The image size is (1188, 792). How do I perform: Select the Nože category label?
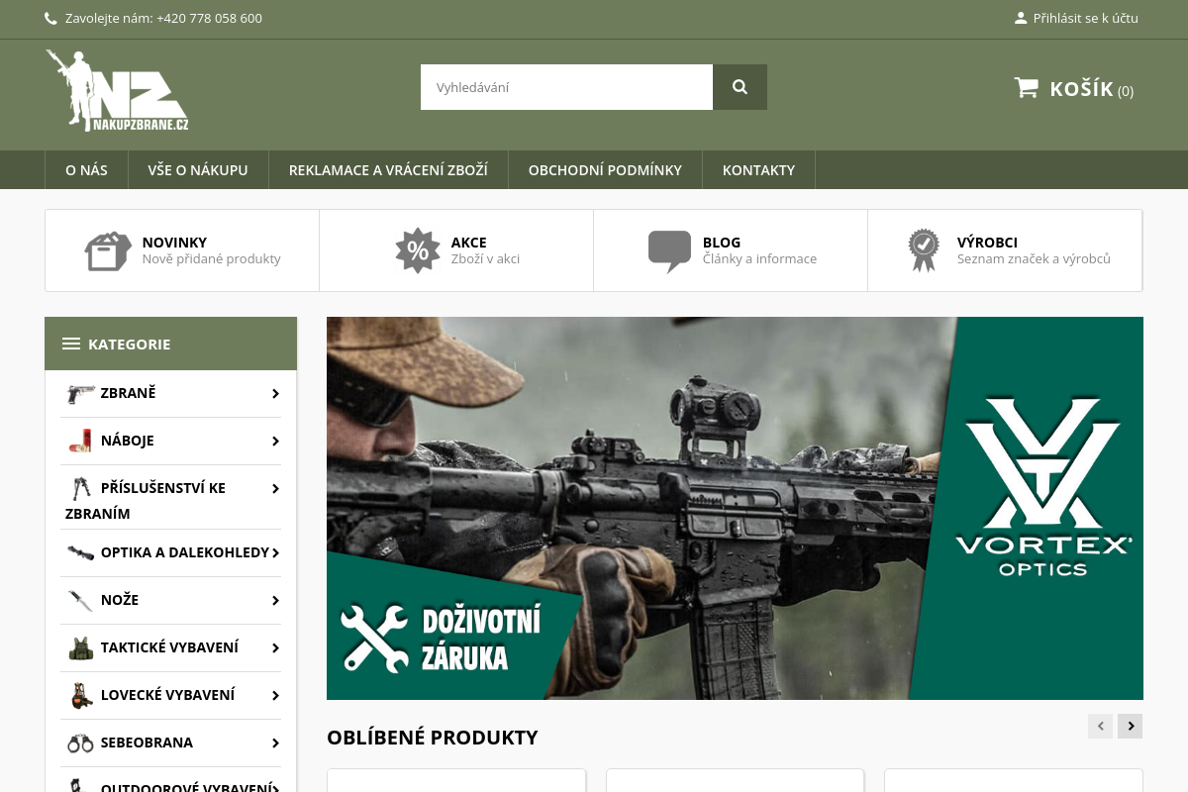(119, 600)
